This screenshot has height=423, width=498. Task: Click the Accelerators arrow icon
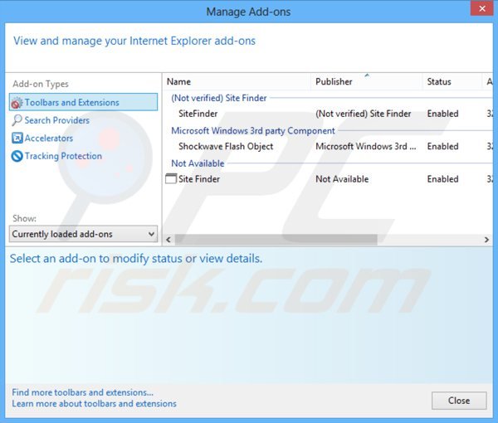(17, 138)
